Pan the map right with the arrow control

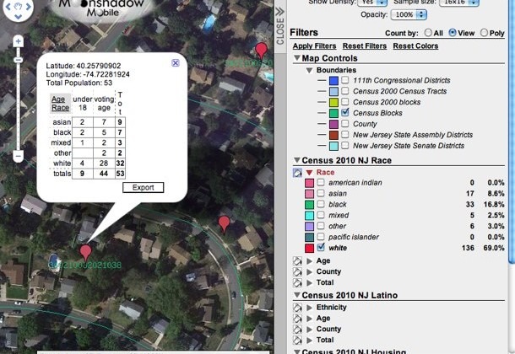28,7
